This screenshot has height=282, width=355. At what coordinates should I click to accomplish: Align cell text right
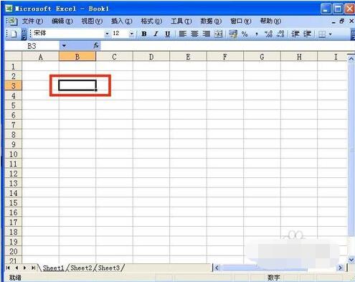click(207, 34)
